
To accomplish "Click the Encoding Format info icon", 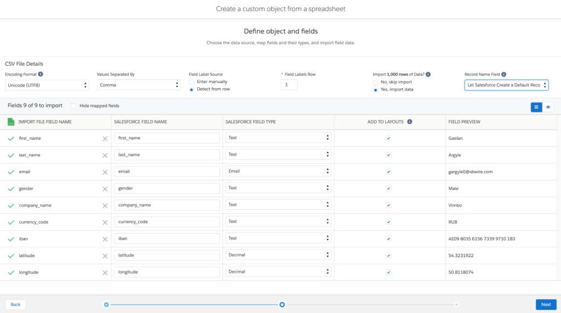I will 41,74.
